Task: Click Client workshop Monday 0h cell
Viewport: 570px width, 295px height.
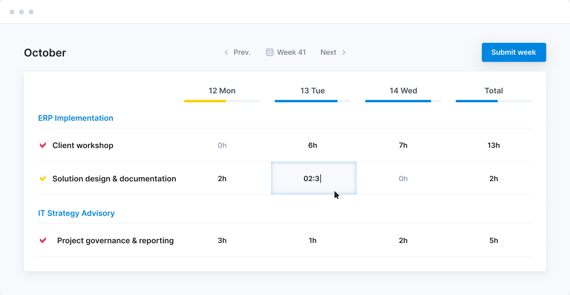Action: click(222, 145)
